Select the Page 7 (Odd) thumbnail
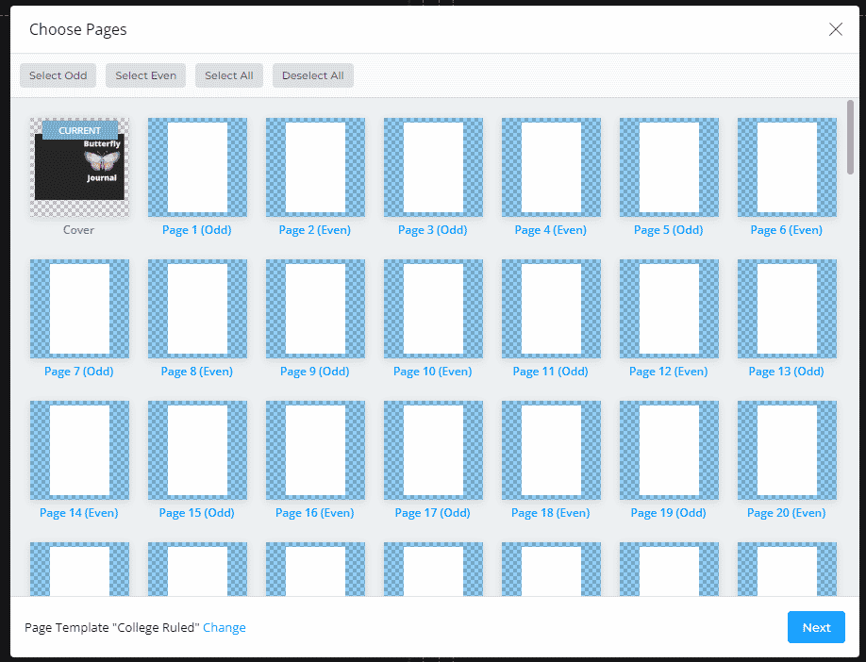The height and width of the screenshot is (662, 866). (x=79, y=308)
